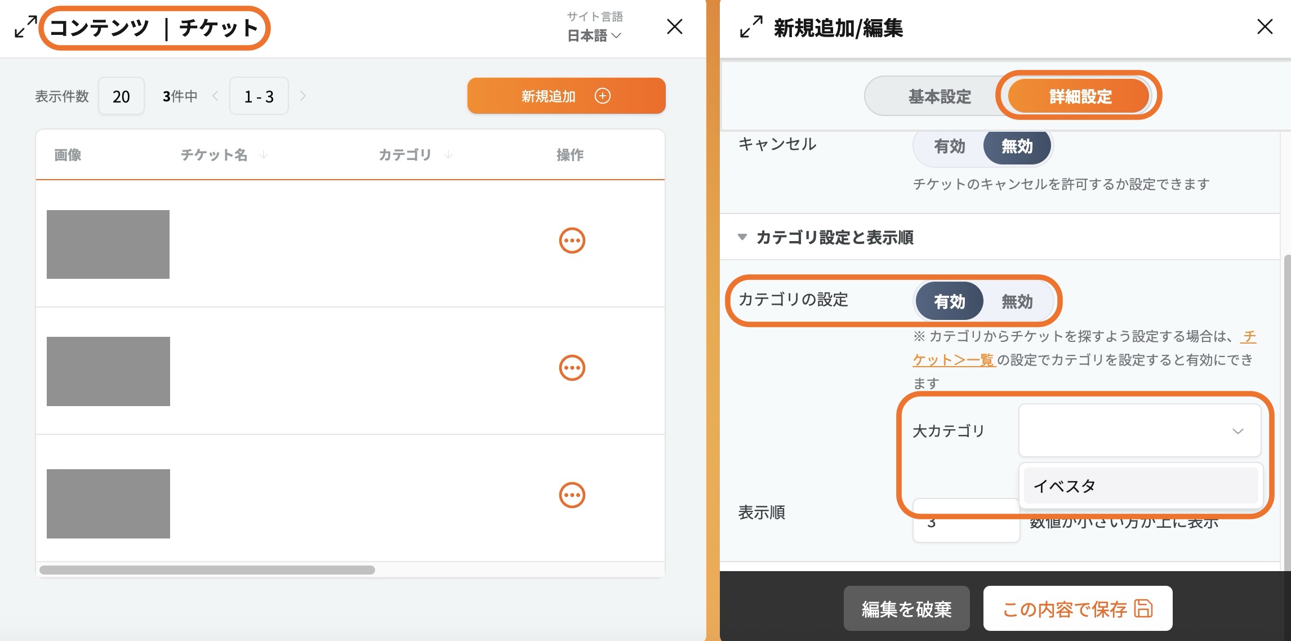This screenshot has width=1291, height=641.
Task: Click この内容で保存 button
Action: [x=1077, y=608]
